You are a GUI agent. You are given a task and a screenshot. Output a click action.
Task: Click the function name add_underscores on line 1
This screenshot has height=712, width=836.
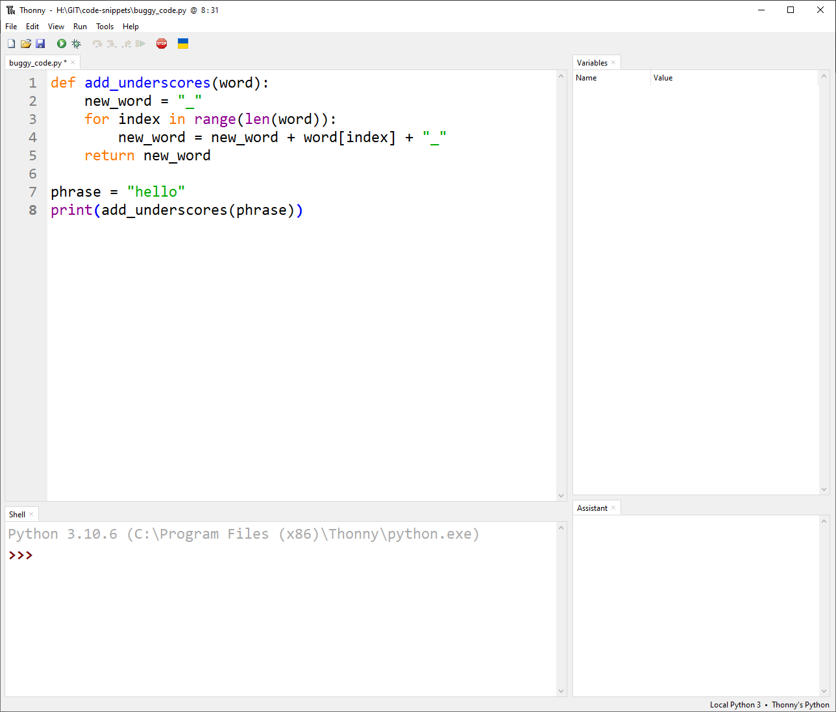tap(147, 83)
